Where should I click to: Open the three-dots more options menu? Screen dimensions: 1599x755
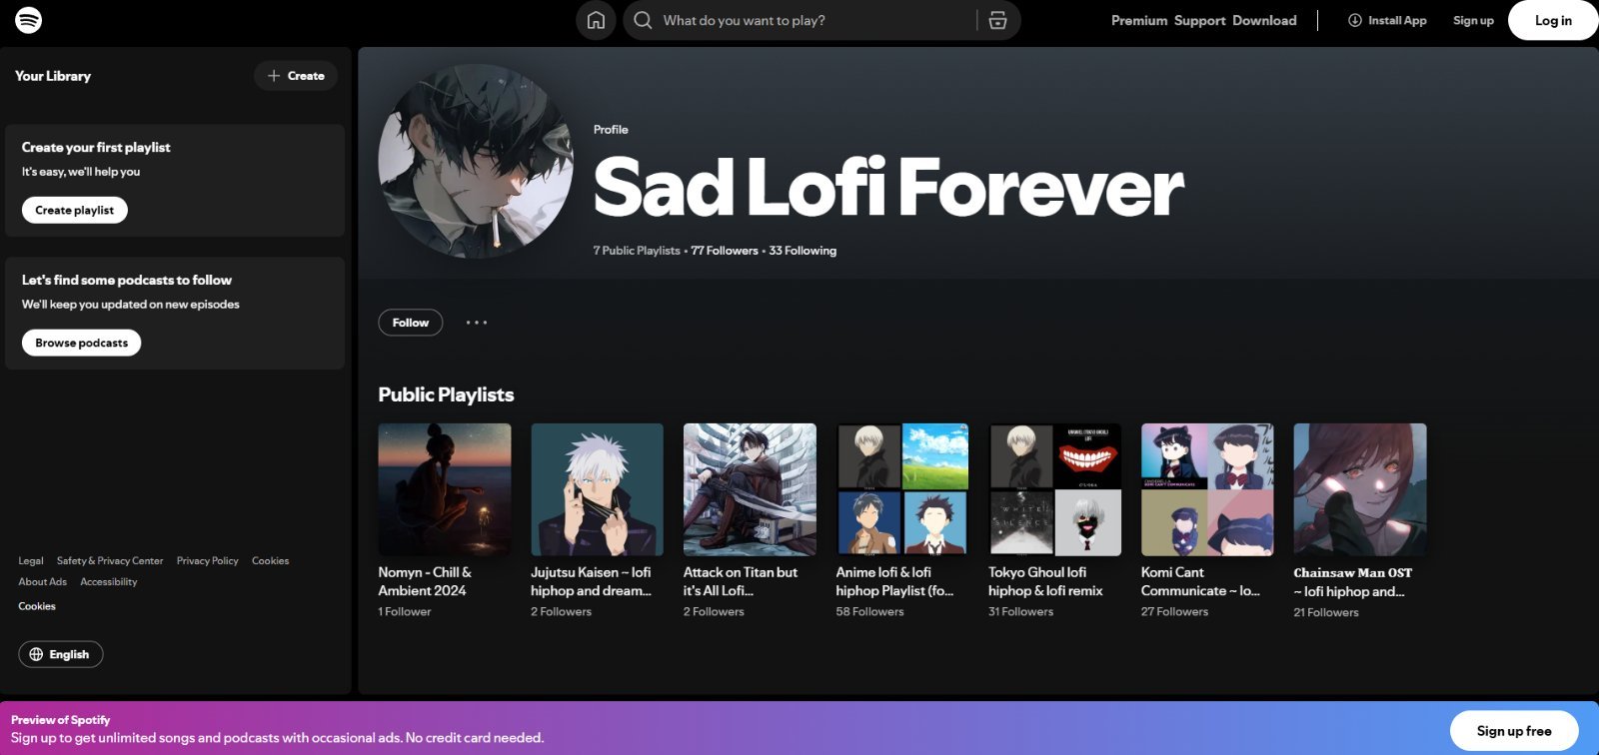[x=477, y=323]
